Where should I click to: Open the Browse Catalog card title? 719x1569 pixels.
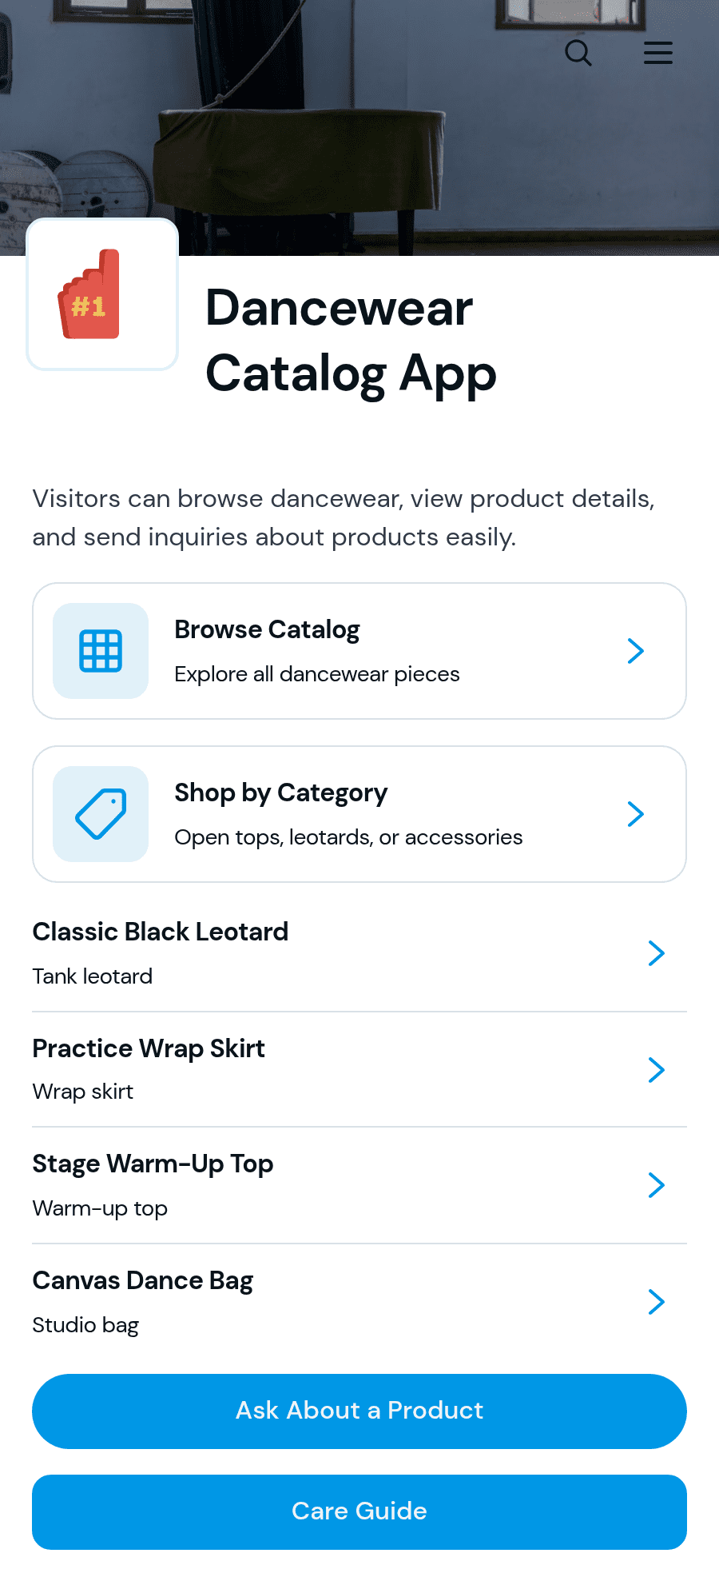click(x=267, y=630)
